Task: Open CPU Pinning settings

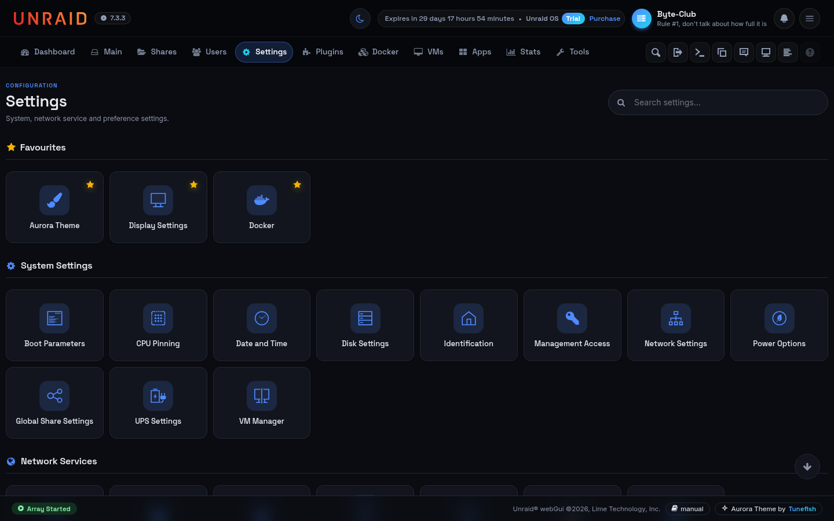Action: [158, 325]
